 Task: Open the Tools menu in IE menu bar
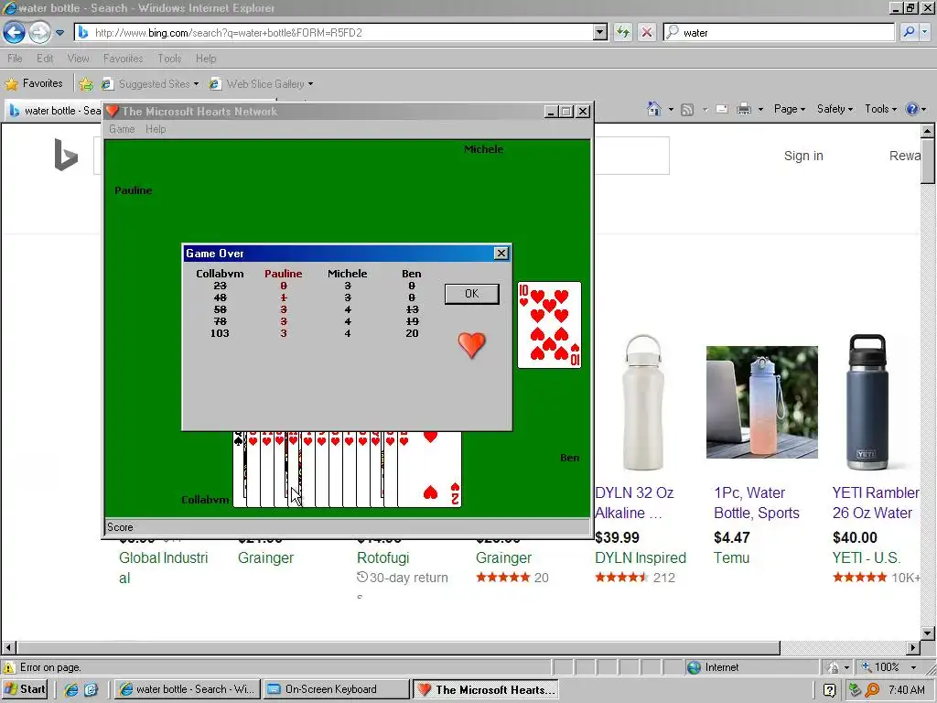[x=169, y=58]
